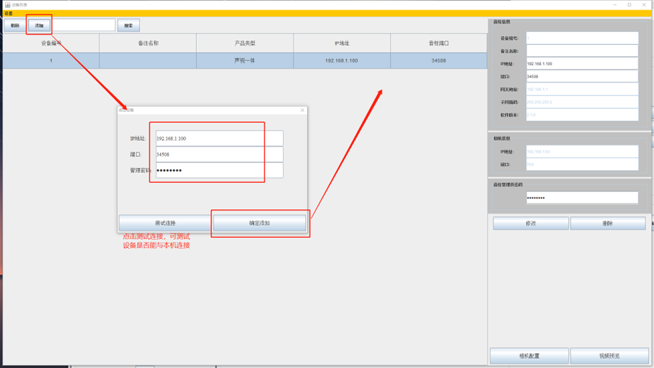The width and height of the screenshot is (654, 368).
Task: Click the 搜索 (search) button
Action: point(129,26)
